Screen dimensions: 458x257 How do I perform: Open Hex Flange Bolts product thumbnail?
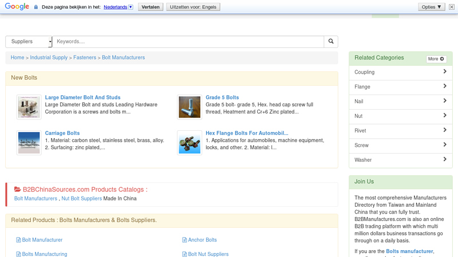[189, 143]
